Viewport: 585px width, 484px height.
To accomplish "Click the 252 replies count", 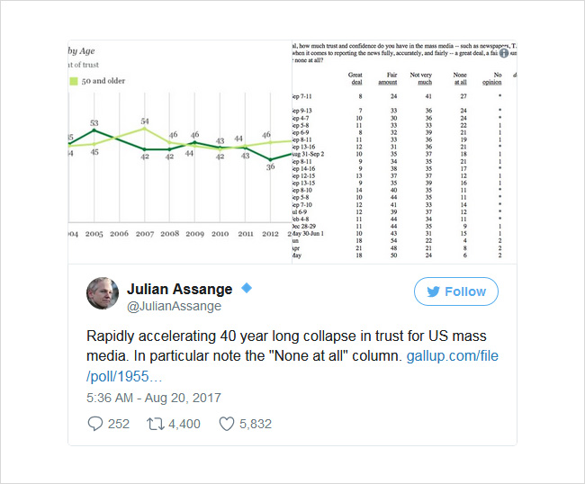I will click(119, 424).
